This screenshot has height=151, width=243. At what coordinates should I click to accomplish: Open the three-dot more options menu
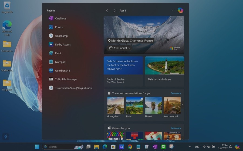pos(173,10)
